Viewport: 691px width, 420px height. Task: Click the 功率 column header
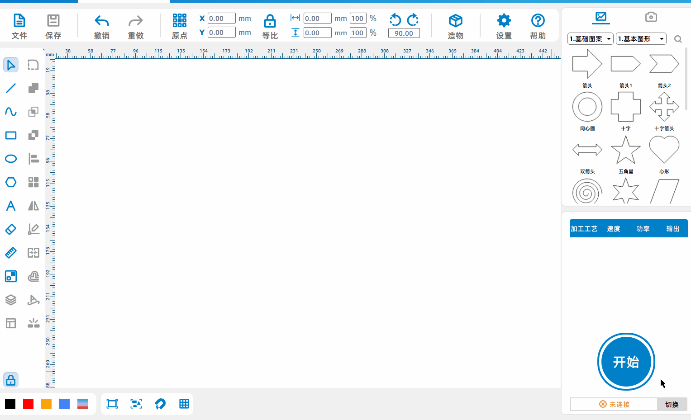point(643,229)
